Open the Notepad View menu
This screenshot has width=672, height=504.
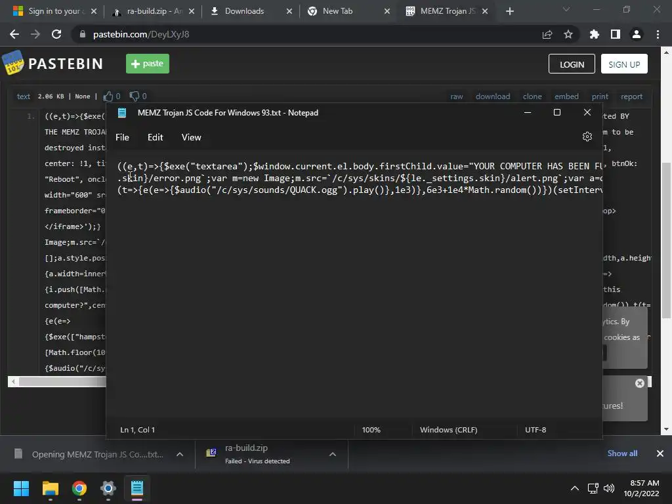click(191, 137)
